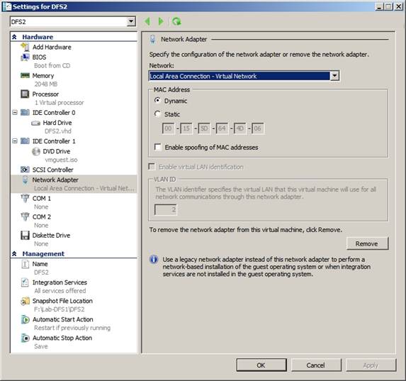
Task: Click the Remove button
Action: [368, 243]
